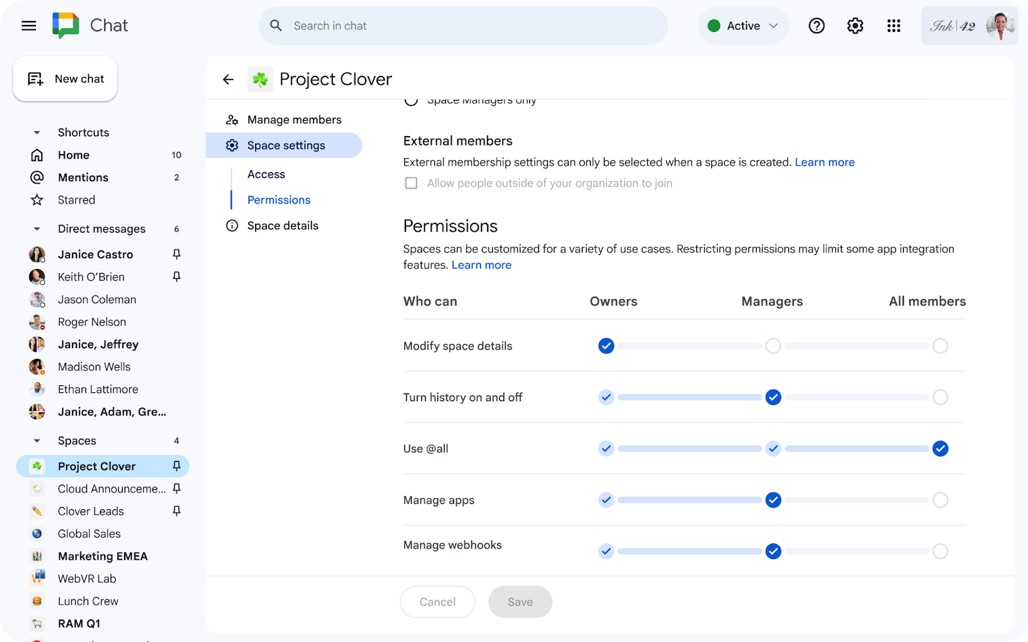Image resolution: width=1028 pixels, height=642 pixels.
Task: Unpin the Clover Leads space
Action: tap(177, 511)
